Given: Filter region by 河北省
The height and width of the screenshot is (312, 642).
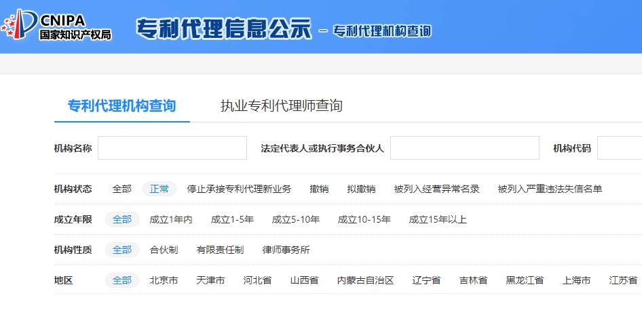Looking at the screenshot, I should (x=257, y=281).
